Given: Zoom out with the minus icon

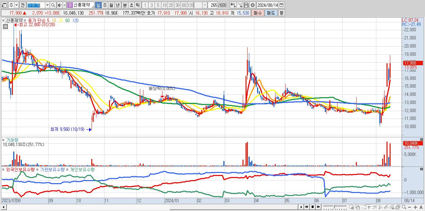Looking at the screenshot, I should pyautogui.click(x=409, y=207).
